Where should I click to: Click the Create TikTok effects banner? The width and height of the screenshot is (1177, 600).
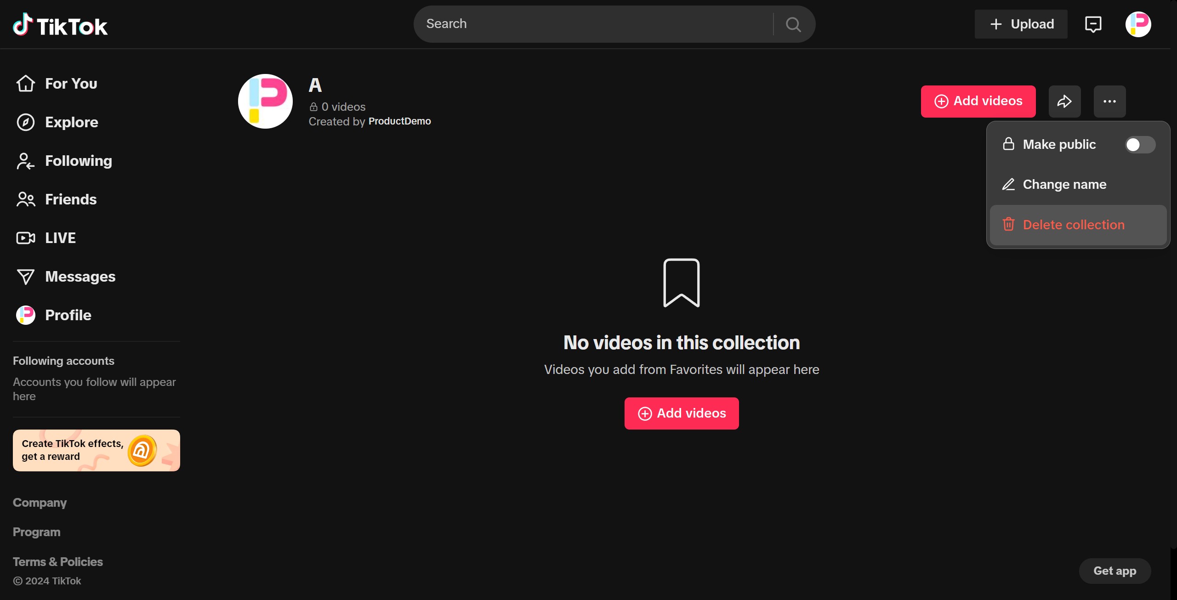(x=97, y=451)
